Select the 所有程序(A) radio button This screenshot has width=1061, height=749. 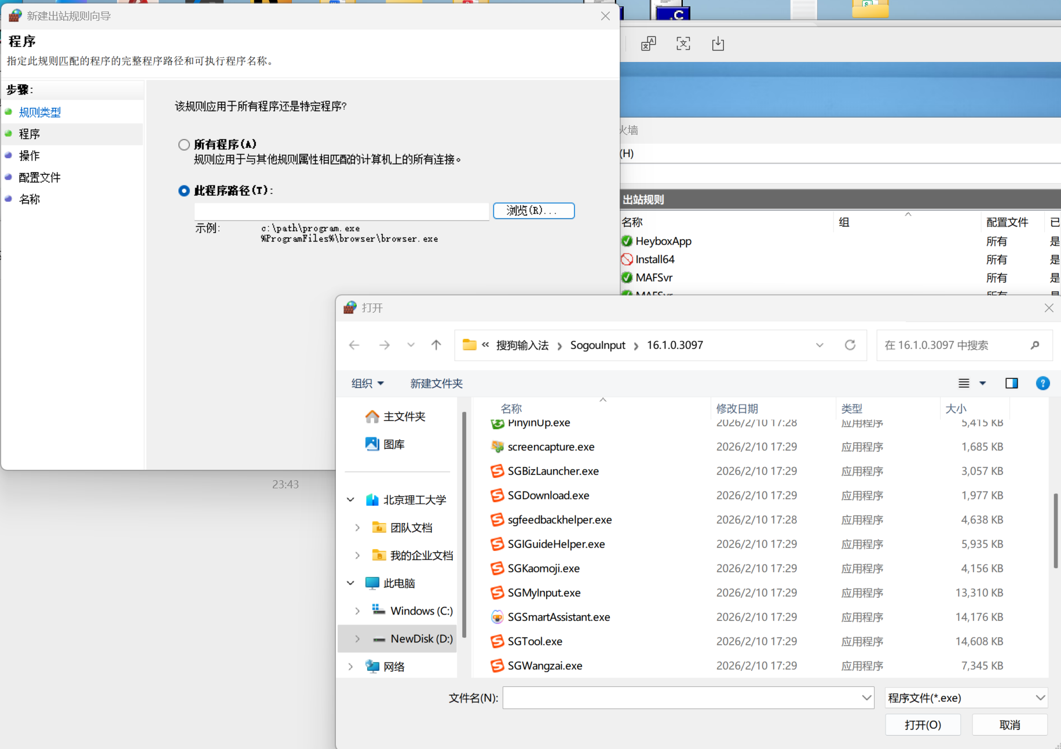(x=184, y=144)
